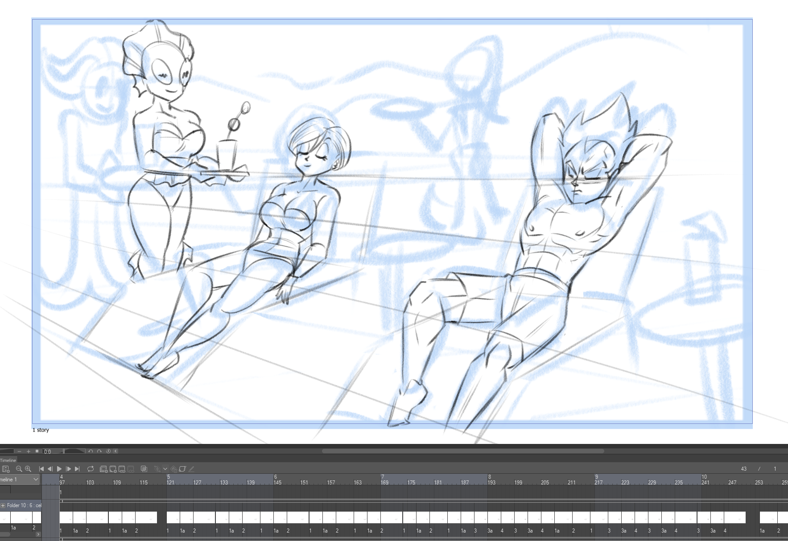The width and height of the screenshot is (788, 541).
Task: Zoom in canvas with plus button
Action: coord(29,452)
